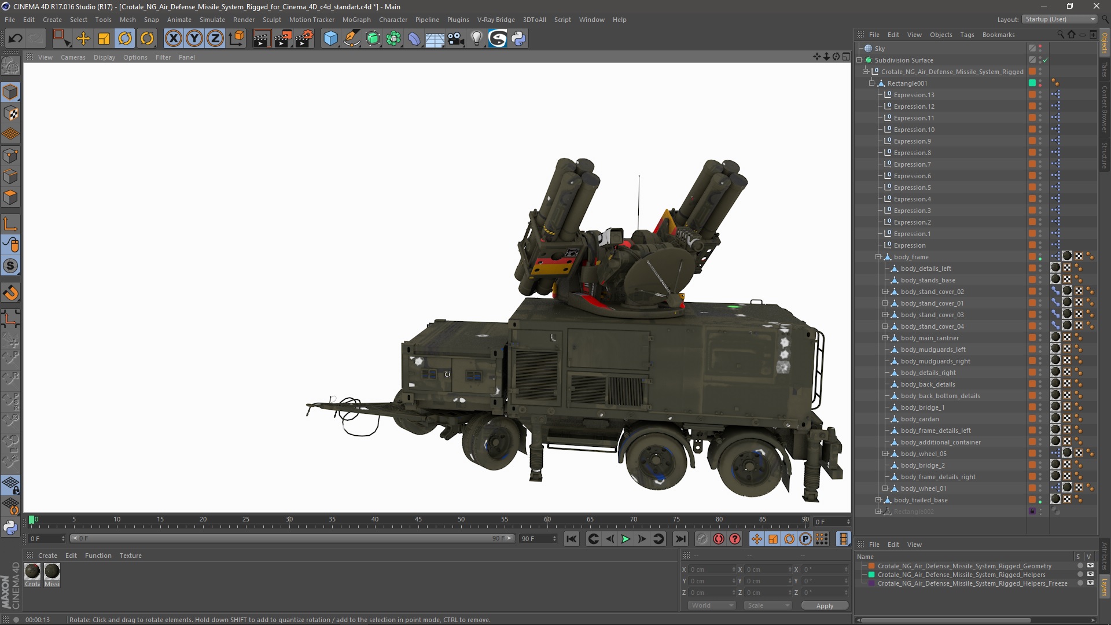This screenshot has height=625, width=1111.
Task: Open the Scale mode dropdown
Action: (x=768, y=605)
